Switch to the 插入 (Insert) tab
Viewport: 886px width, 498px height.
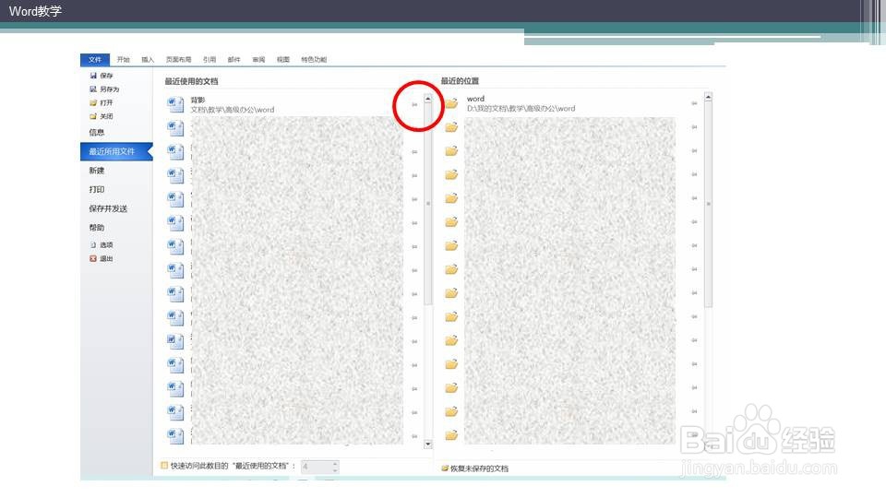(148, 59)
